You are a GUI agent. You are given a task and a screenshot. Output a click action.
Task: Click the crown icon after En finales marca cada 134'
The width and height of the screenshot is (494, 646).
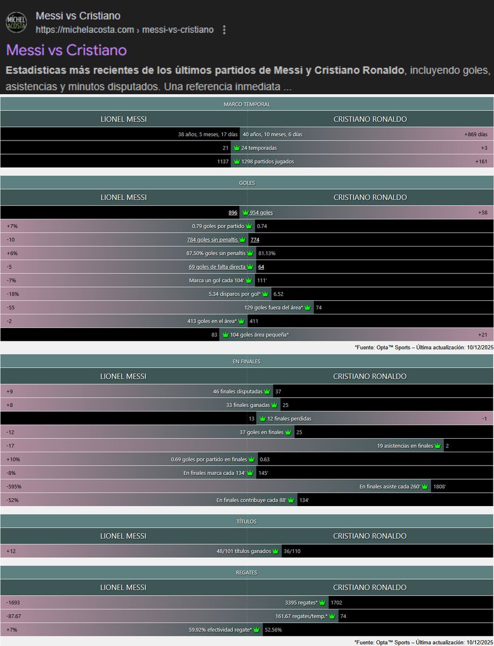(x=250, y=473)
